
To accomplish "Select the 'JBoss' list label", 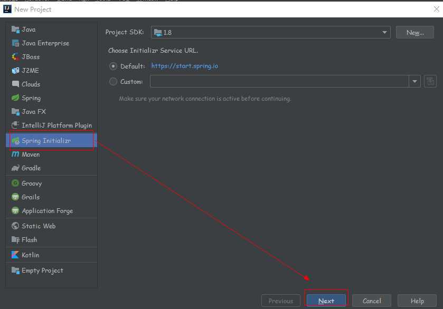I will click(x=31, y=57).
